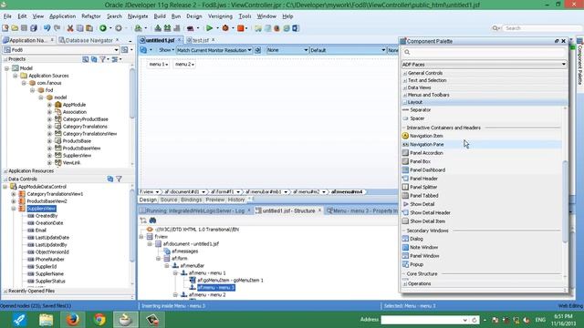Open the ADF Faces palette dropdown
The height and width of the screenshot is (328, 584).
484,65
